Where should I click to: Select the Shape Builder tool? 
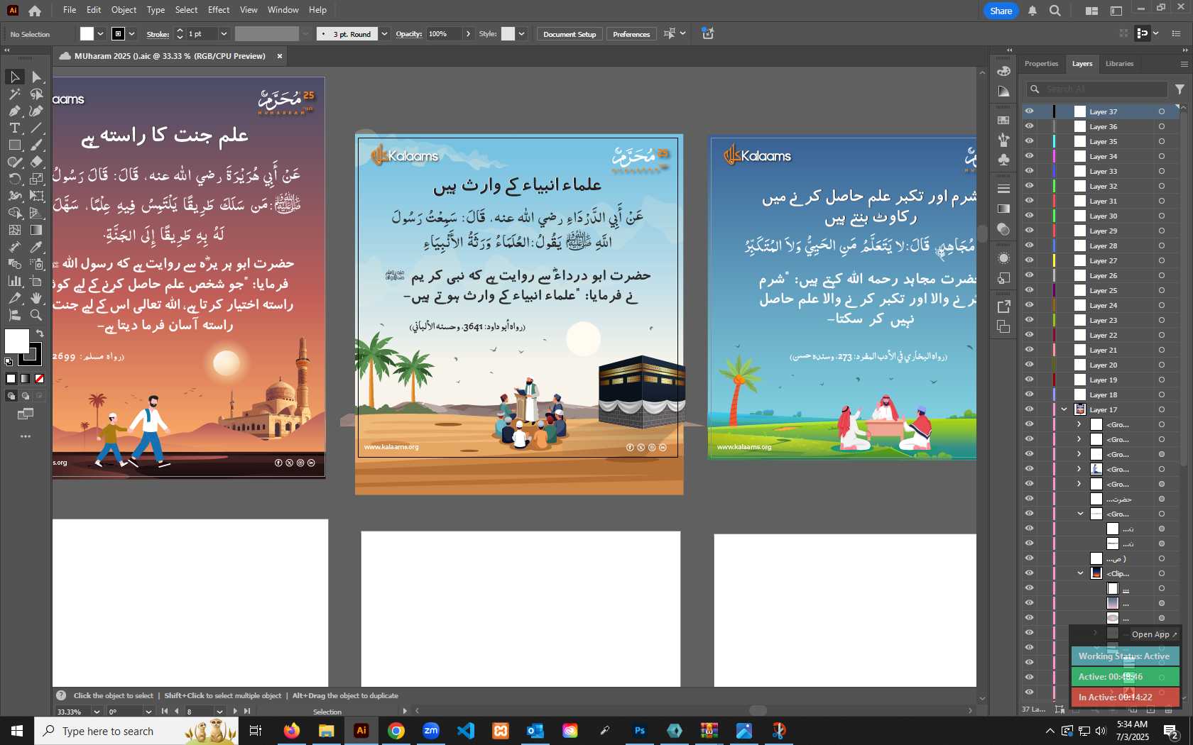tap(14, 213)
